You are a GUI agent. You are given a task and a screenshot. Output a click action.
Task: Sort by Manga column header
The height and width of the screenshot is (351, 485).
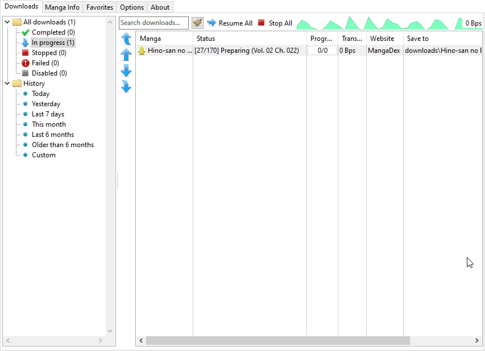coord(164,39)
